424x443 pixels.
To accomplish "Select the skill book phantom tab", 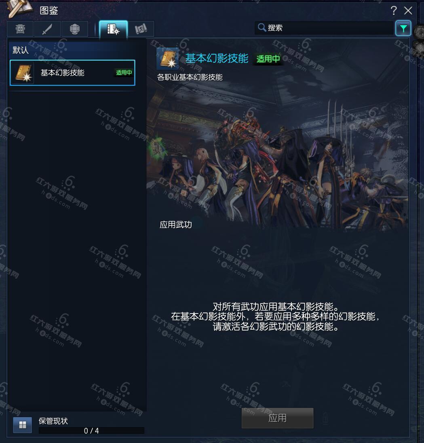I will [113, 29].
